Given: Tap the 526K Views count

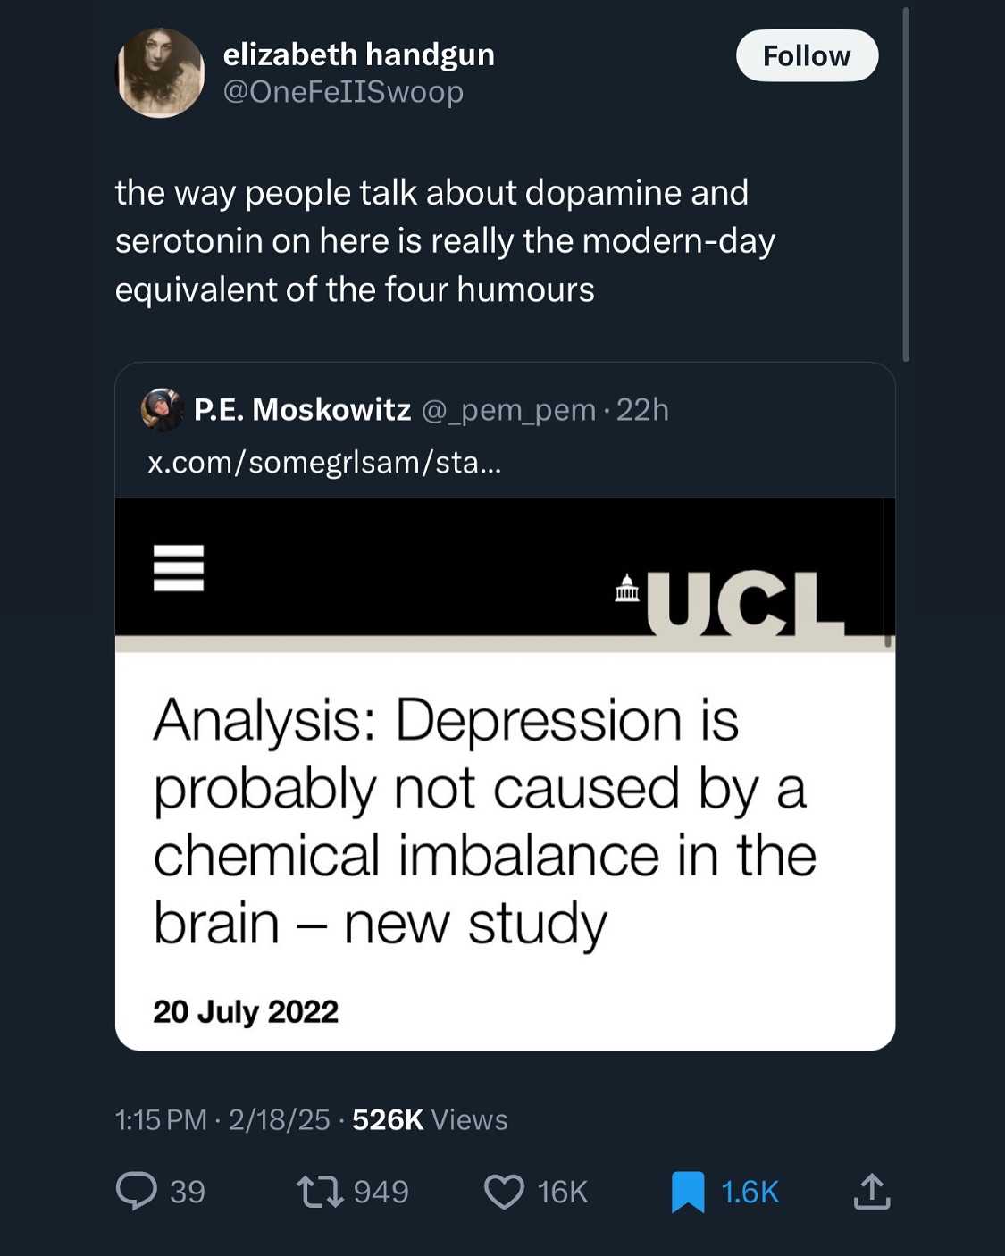Looking at the screenshot, I should coord(430,1119).
